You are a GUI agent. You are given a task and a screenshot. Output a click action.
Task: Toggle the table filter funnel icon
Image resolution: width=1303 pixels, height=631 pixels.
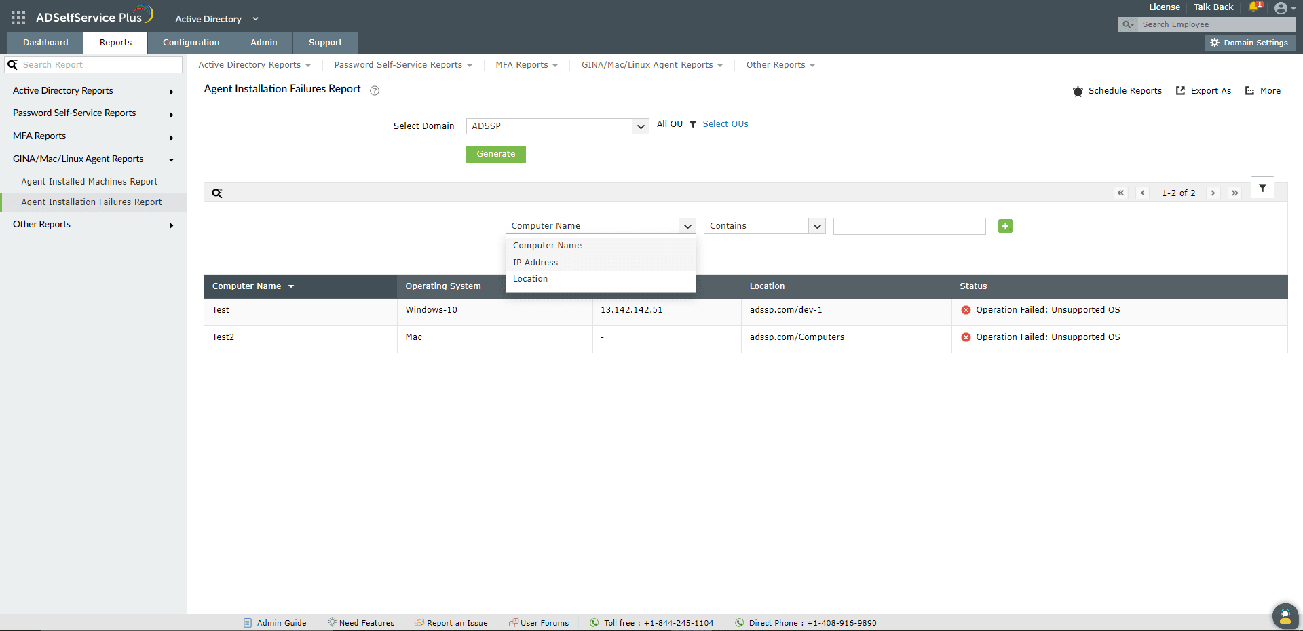[x=1262, y=189]
